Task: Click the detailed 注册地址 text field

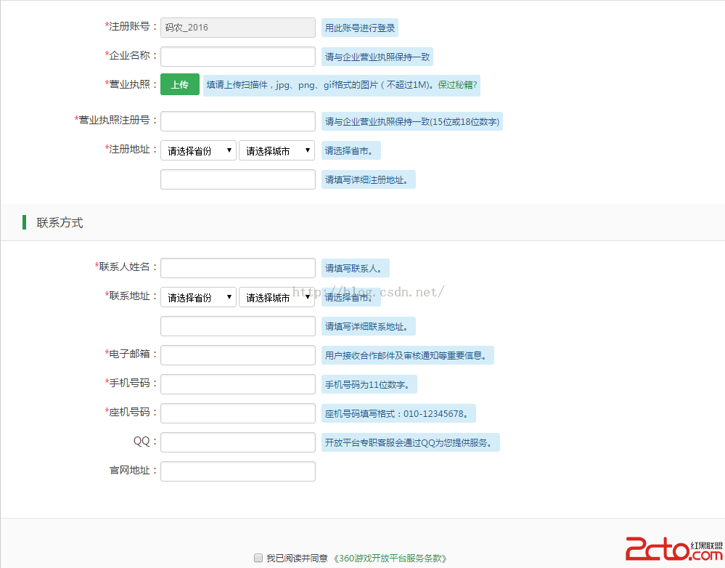Action: (237, 179)
